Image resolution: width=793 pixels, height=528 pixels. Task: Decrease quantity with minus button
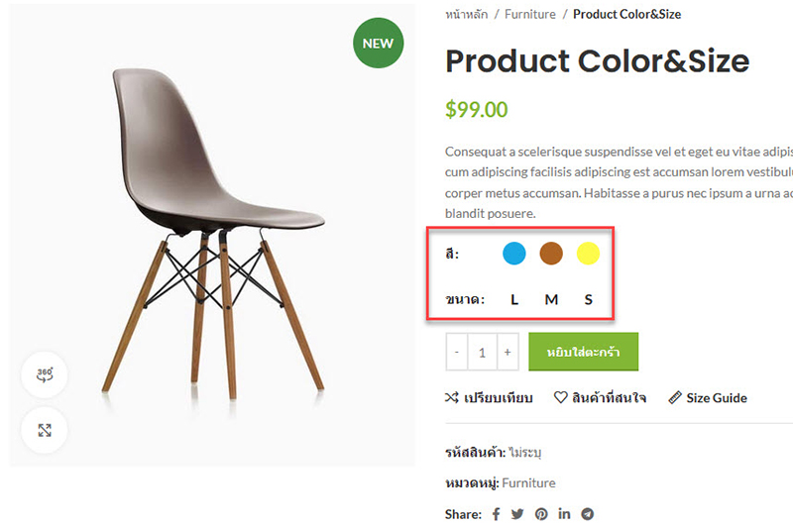tap(457, 352)
